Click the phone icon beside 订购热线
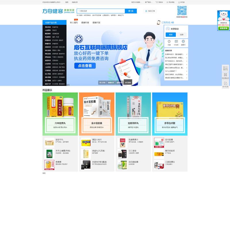This screenshot has width=230, height=230. coord(159,22)
